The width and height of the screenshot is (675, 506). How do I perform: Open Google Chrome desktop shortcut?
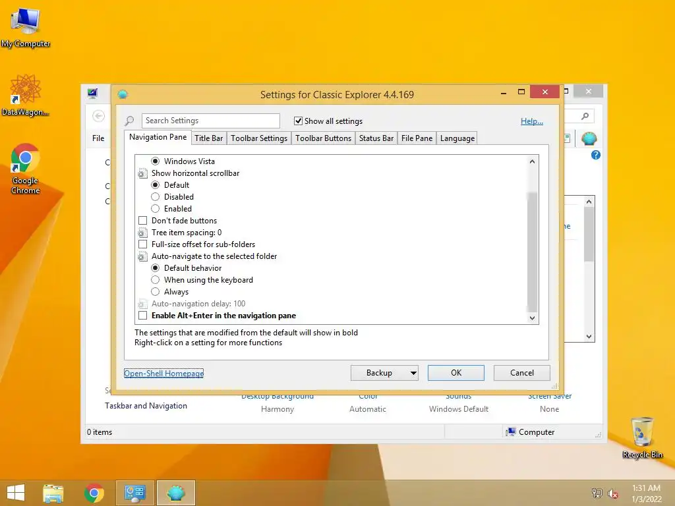pyautogui.click(x=26, y=169)
